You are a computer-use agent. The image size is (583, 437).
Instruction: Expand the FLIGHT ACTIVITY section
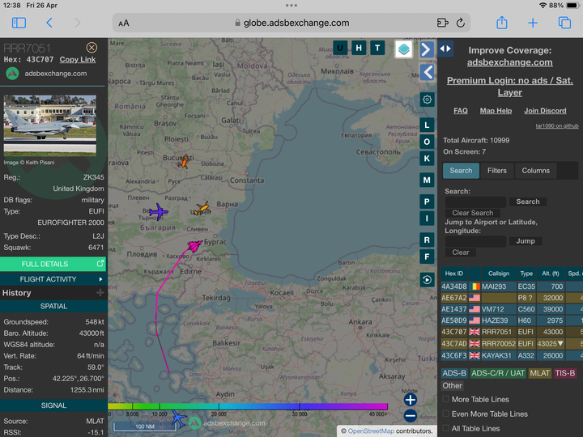(x=53, y=279)
